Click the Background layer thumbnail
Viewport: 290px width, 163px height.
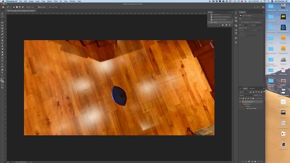click(x=243, y=102)
